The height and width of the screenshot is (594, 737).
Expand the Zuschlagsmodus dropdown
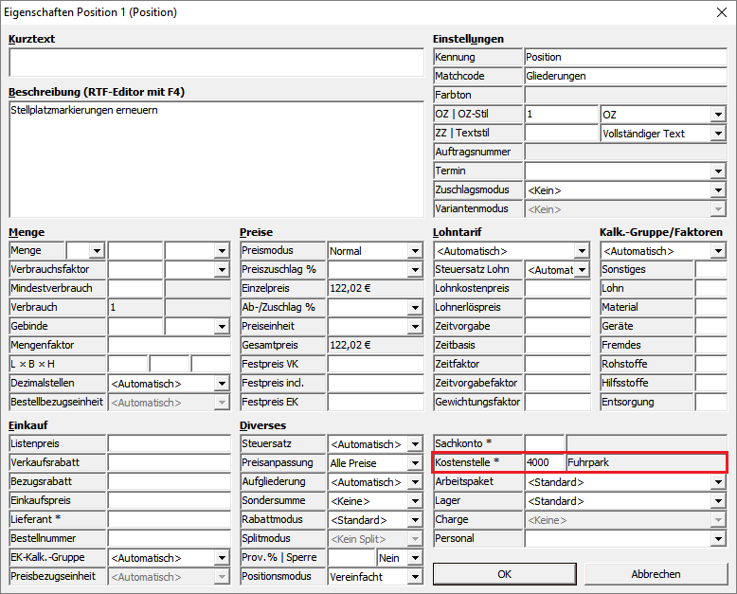point(718,190)
